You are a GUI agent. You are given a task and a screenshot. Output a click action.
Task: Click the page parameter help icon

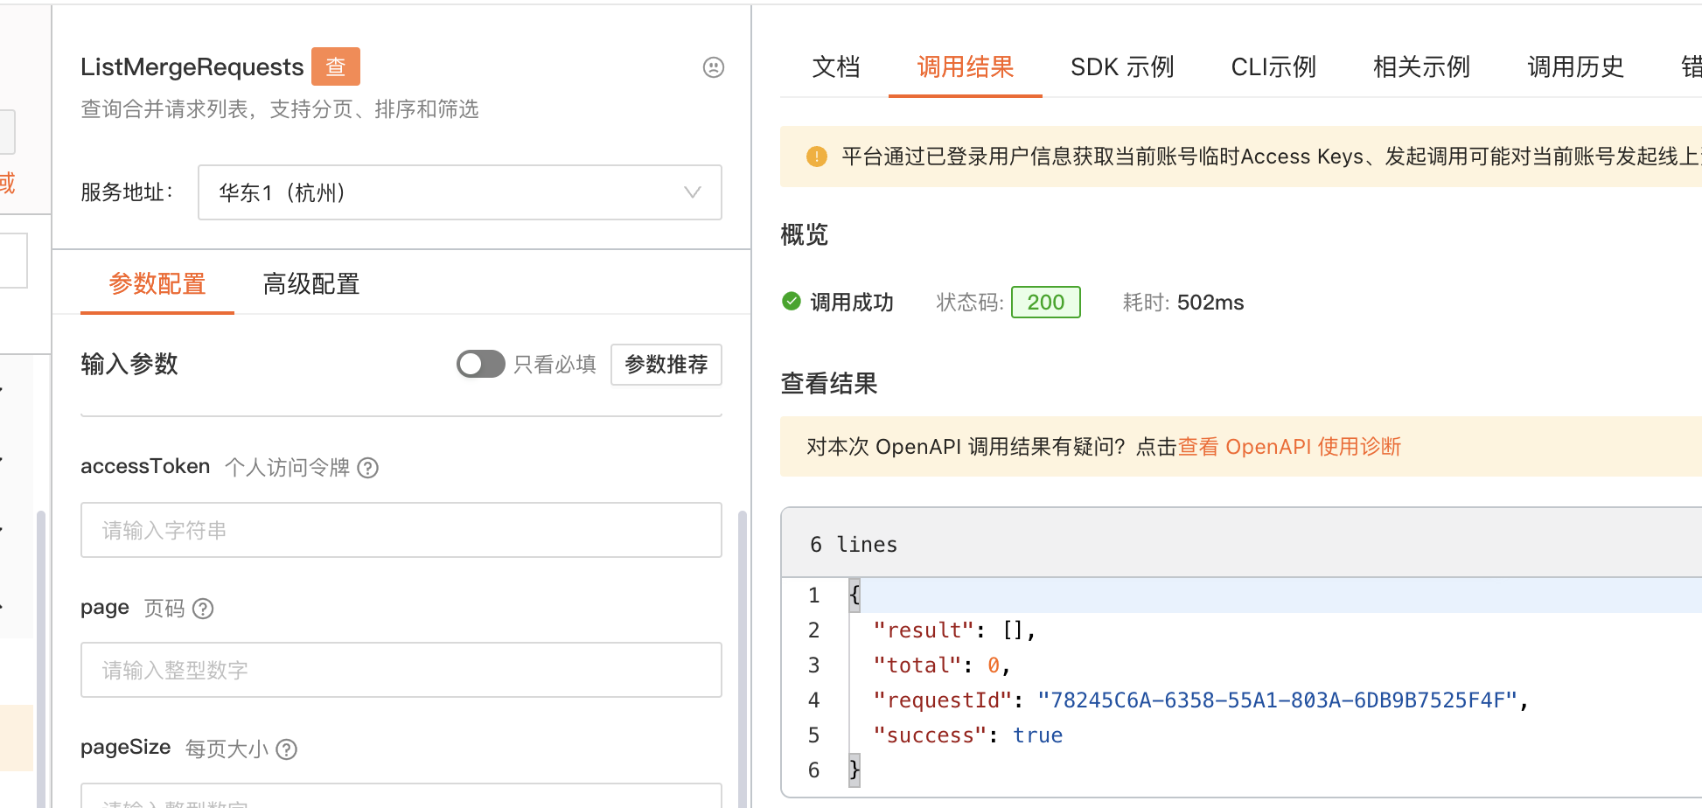click(x=203, y=609)
